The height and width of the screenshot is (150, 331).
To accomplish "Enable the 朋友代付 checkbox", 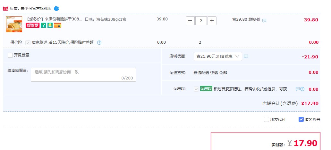I will pyautogui.click(x=267, y=119).
